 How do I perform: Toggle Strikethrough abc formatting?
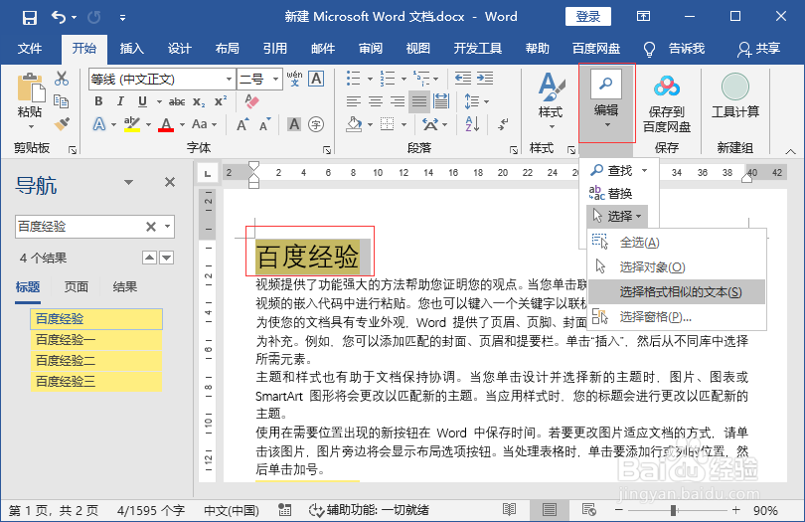click(x=177, y=101)
